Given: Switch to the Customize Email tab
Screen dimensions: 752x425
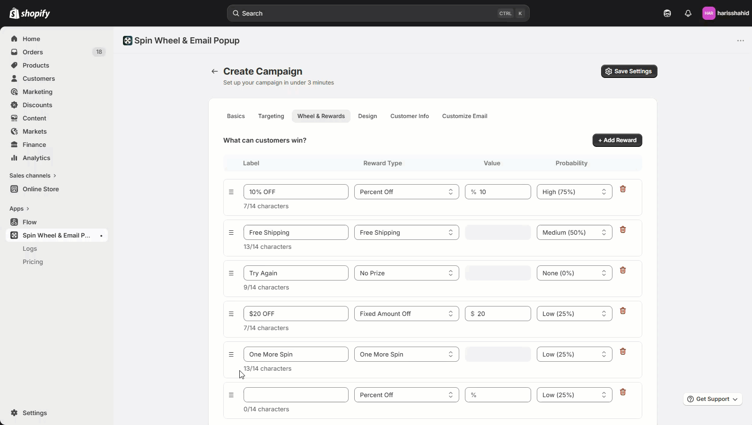Looking at the screenshot, I should pyautogui.click(x=465, y=116).
